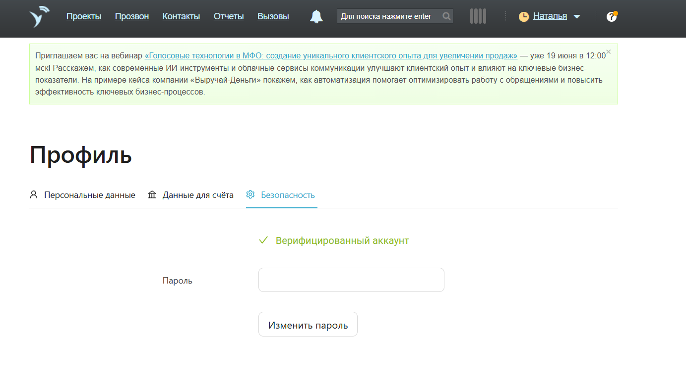This screenshot has height=385, width=686.
Task: Click the bank icon beside Данные для счёта
Action: pos(152,194)
